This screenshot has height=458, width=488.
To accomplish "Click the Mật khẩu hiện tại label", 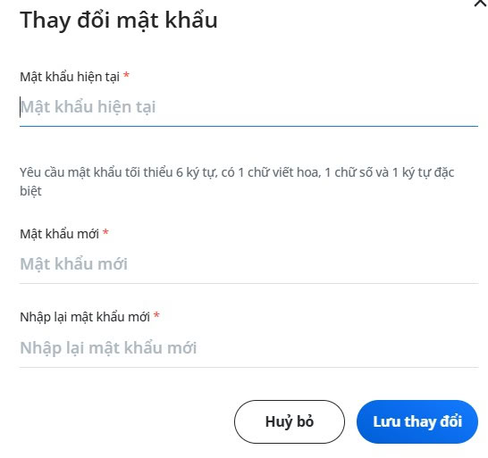I will 70,77.
